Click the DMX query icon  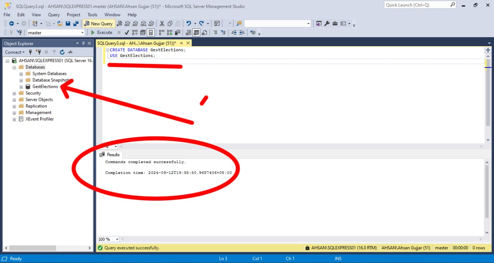tap(135, 23)
